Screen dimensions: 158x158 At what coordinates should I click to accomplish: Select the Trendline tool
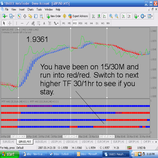(27, 23)
